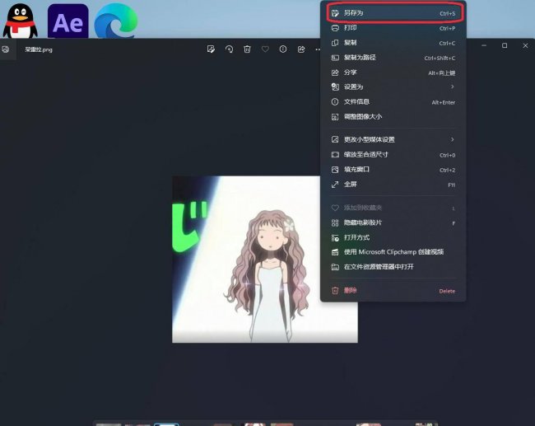Screen dimensions: 535x426
Task: Select 打印 (Print) in the menu
Action: tap(393, 28)
